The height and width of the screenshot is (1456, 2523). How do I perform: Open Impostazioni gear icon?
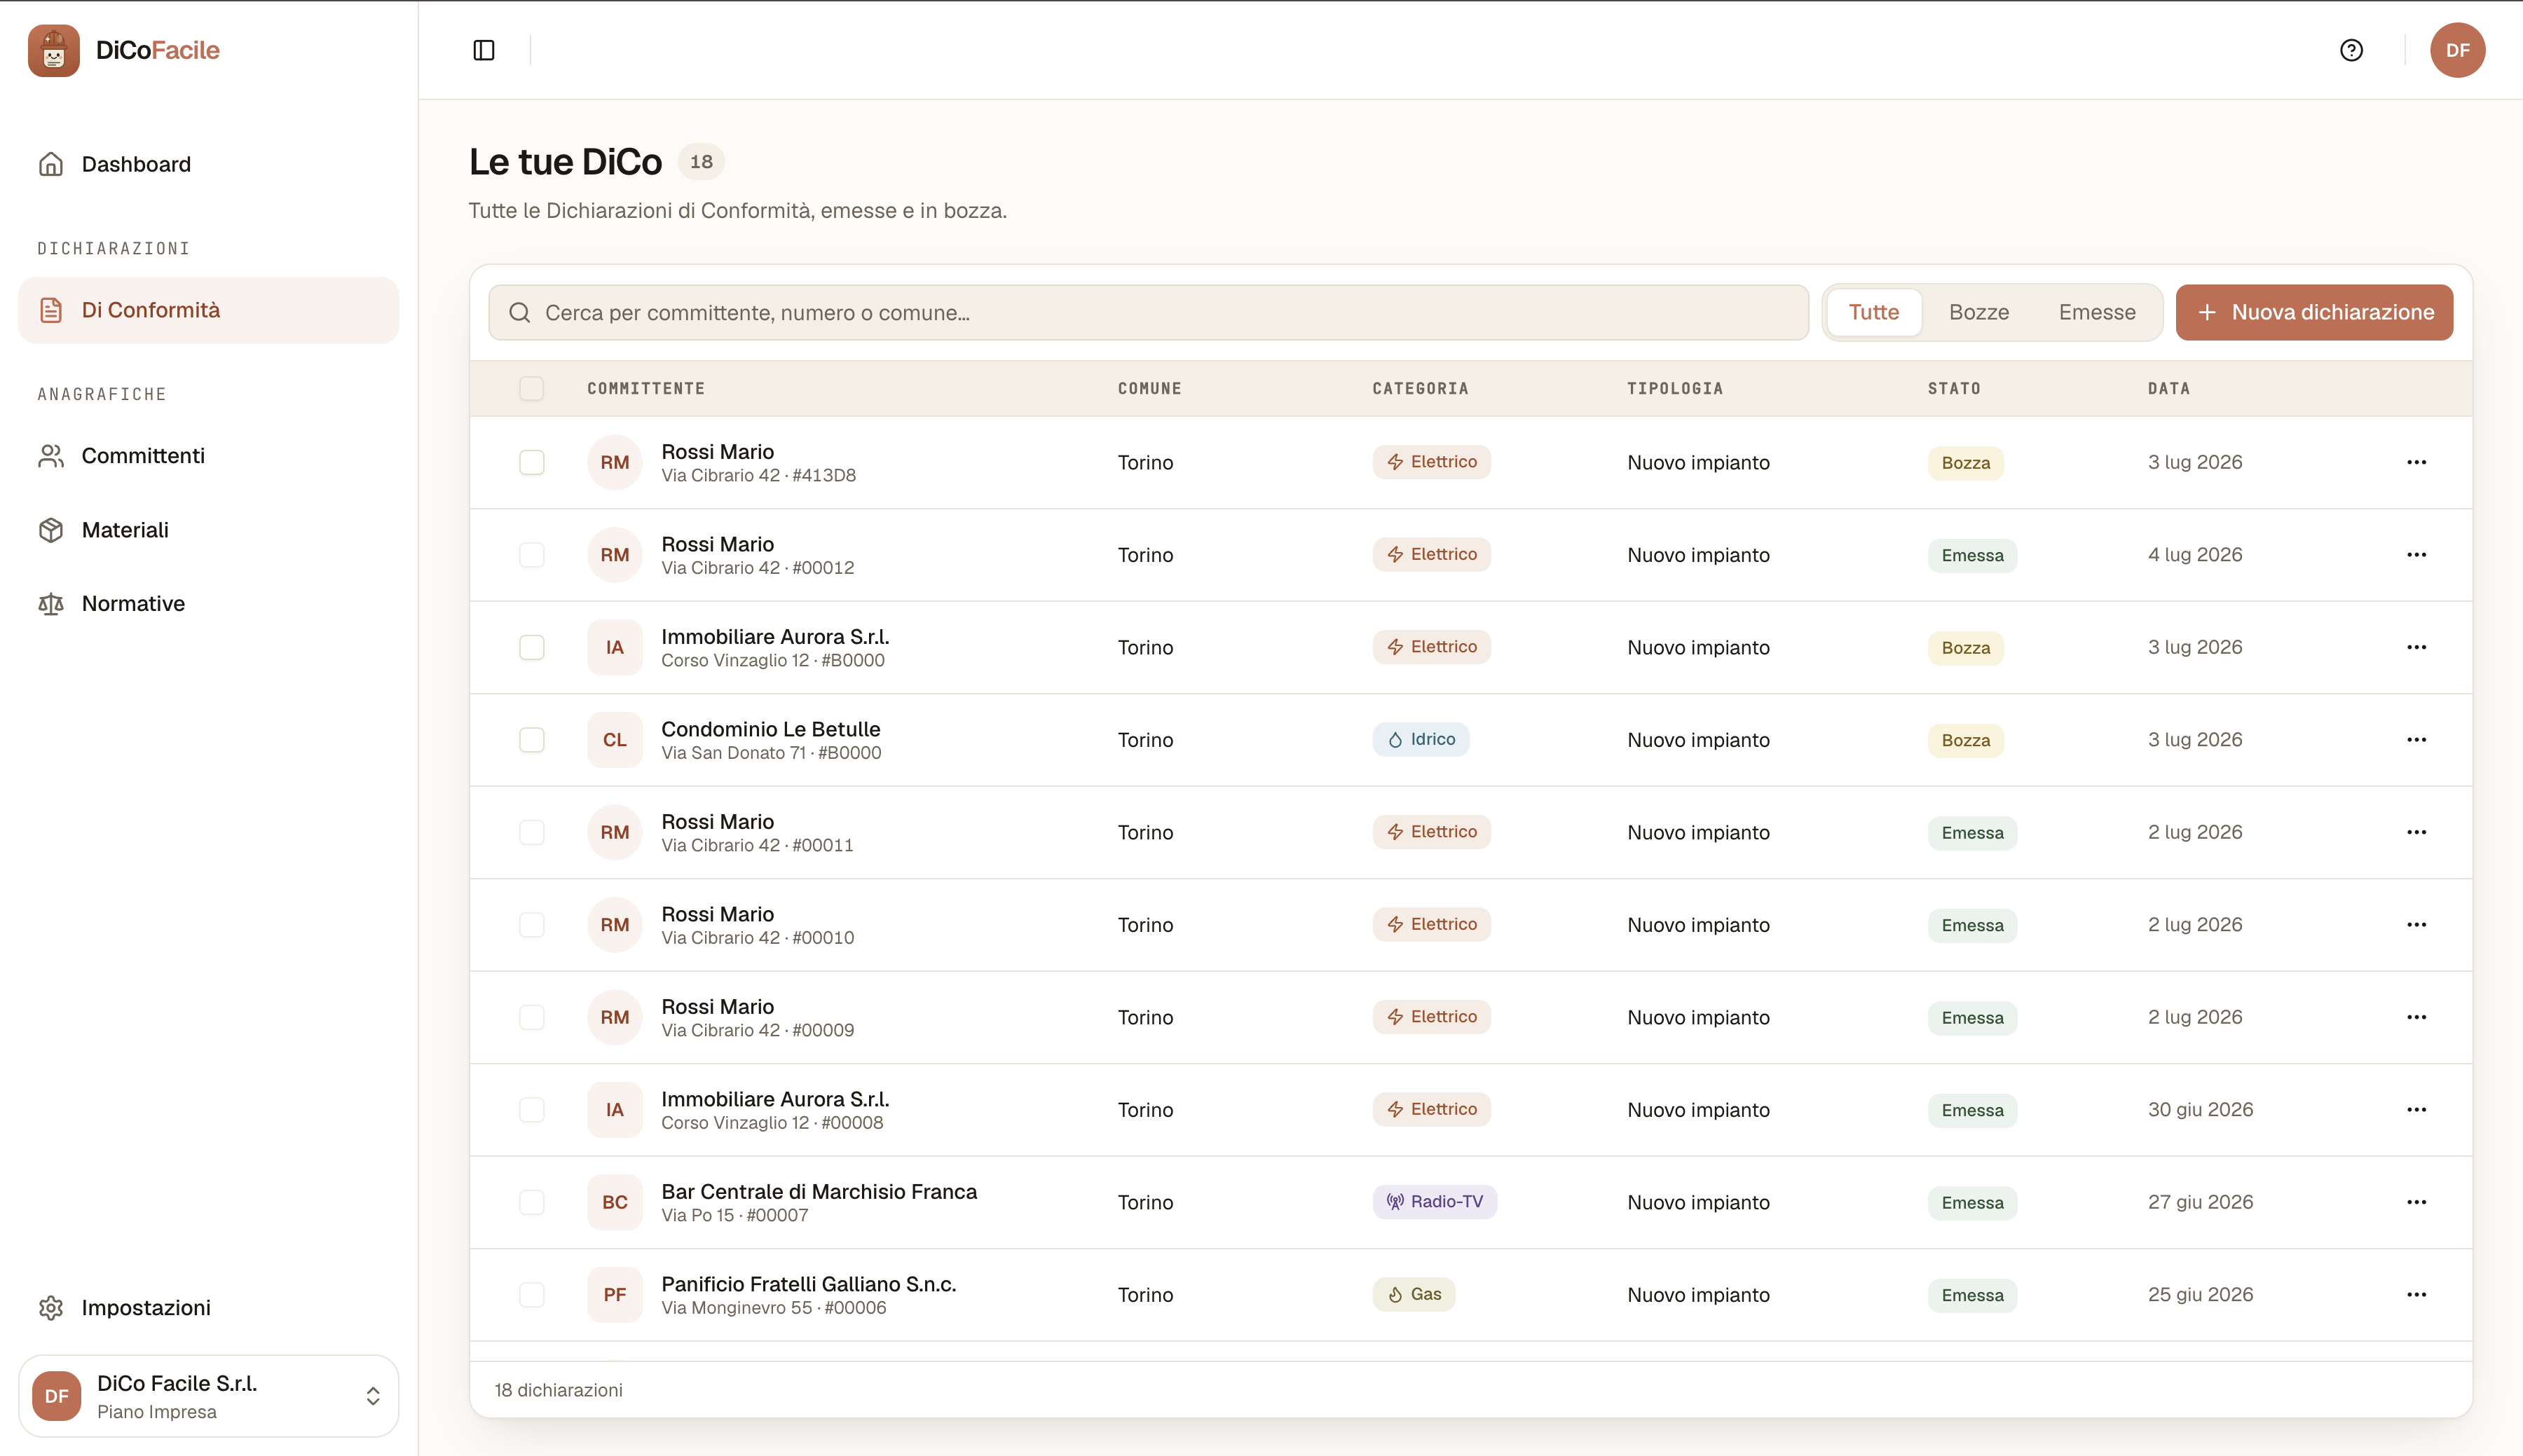click(51, 1308)
